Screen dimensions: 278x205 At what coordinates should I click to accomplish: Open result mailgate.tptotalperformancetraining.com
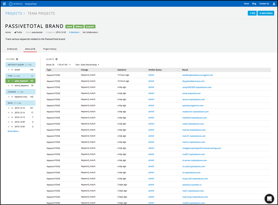(202, 148)
